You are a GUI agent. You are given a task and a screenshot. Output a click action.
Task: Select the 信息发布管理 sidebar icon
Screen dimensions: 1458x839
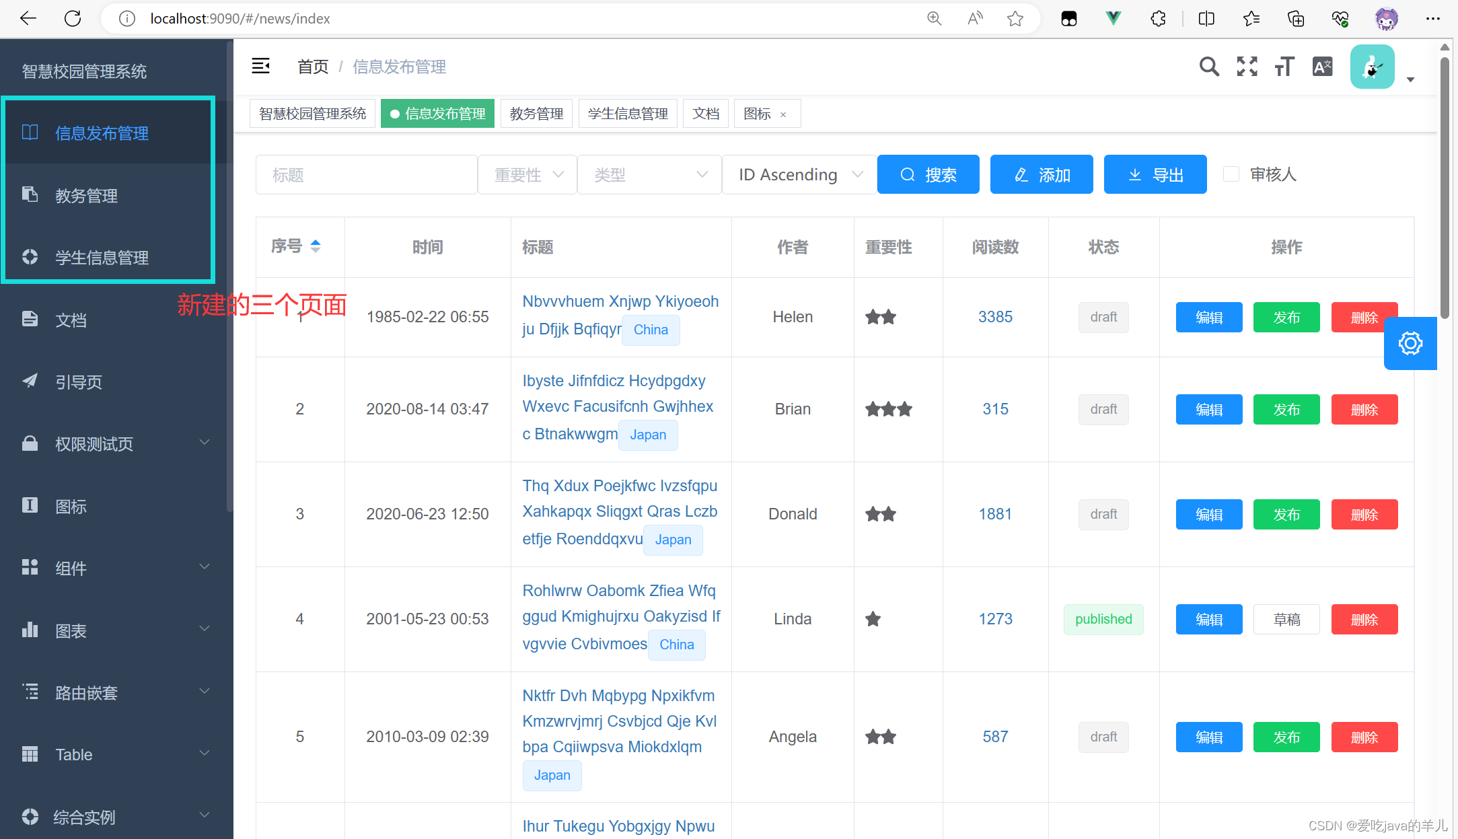click(x=30, y=133)
